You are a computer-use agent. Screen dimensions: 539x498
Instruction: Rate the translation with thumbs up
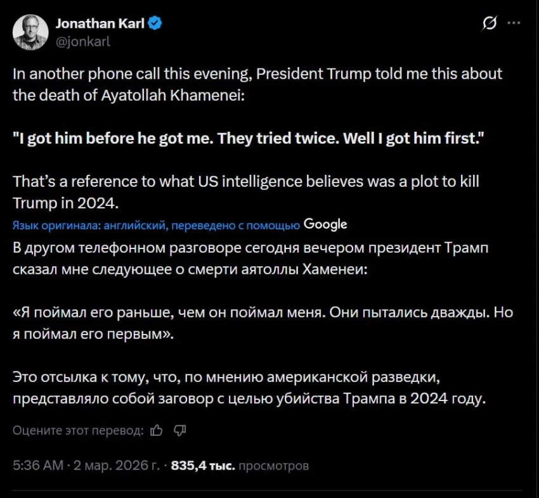(157, 430)
